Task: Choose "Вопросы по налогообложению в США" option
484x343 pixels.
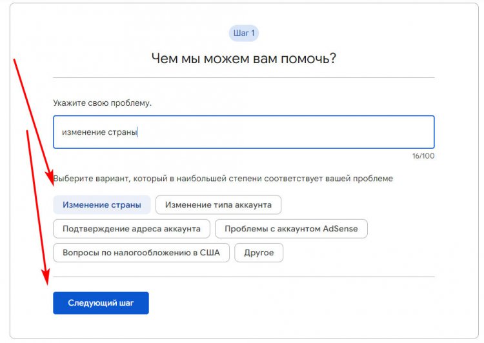Action: 141,253
